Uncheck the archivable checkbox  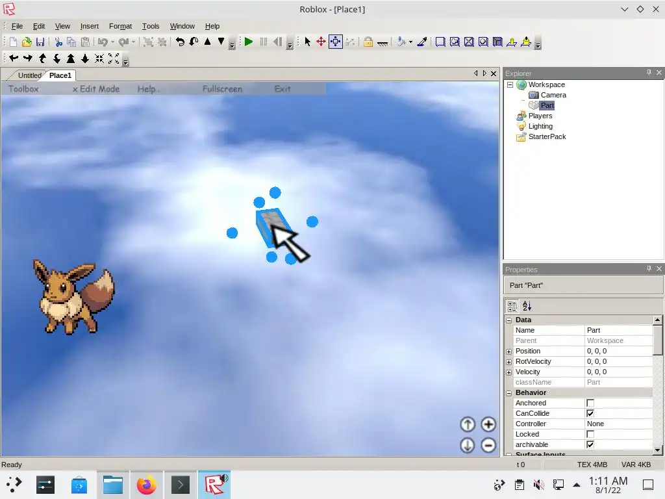[x=590, y=444]
